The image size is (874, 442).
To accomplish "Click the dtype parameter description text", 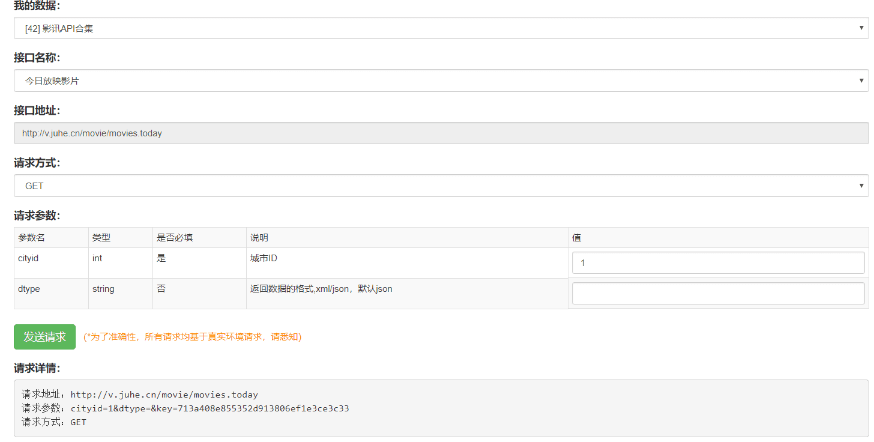I will tap(321, 288).
